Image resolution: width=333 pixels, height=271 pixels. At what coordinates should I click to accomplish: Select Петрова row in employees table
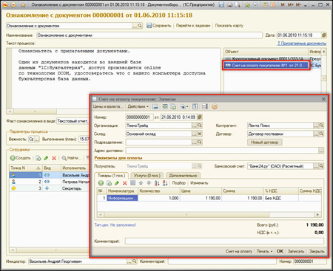click(50, 182)
